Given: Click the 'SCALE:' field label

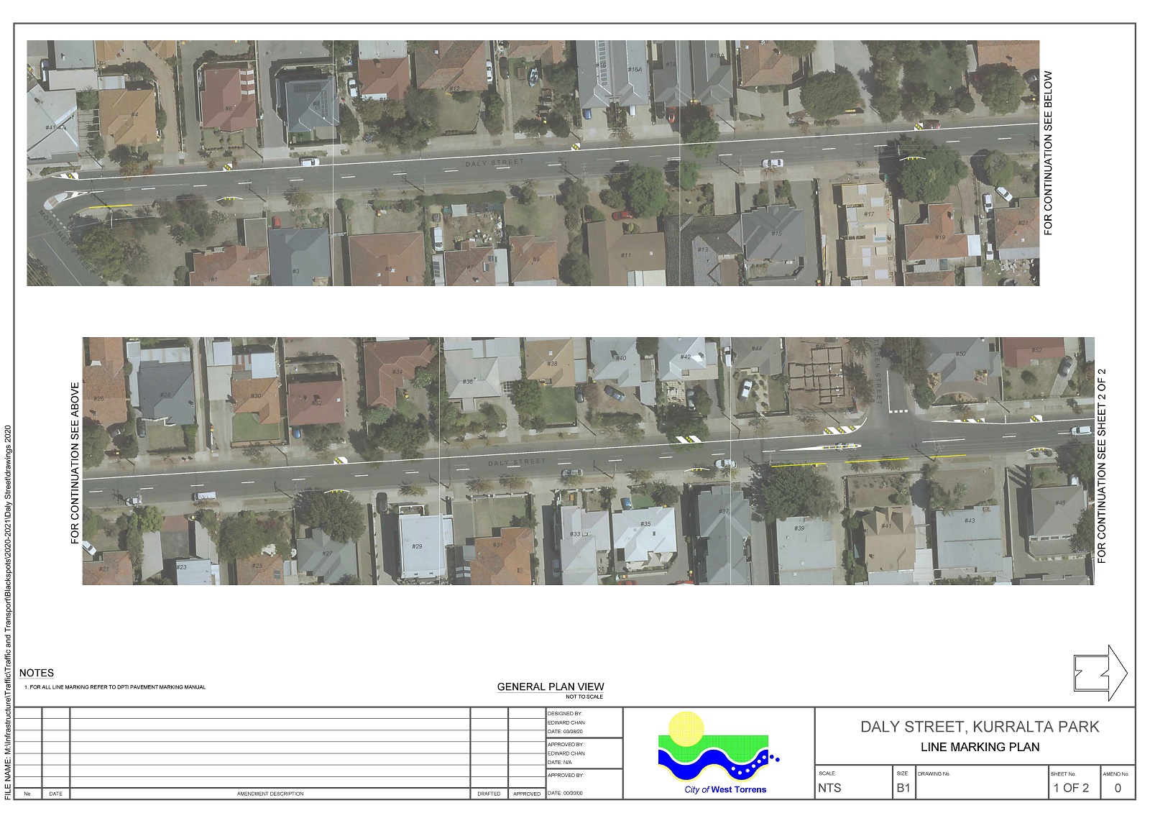Looking at the screenshot, I should point(827,773).
